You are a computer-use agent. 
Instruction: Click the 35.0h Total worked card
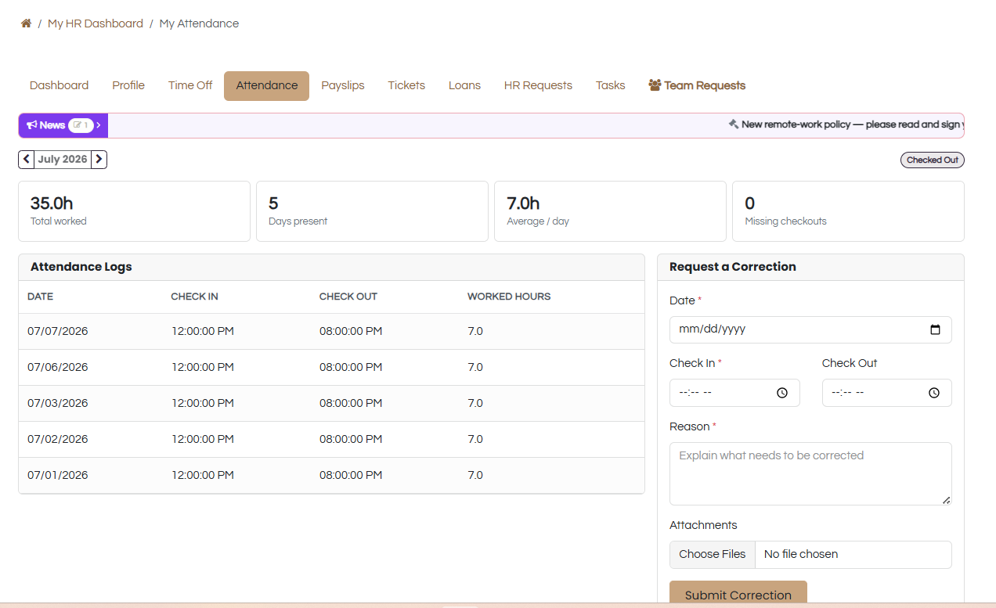click(134, 211)
